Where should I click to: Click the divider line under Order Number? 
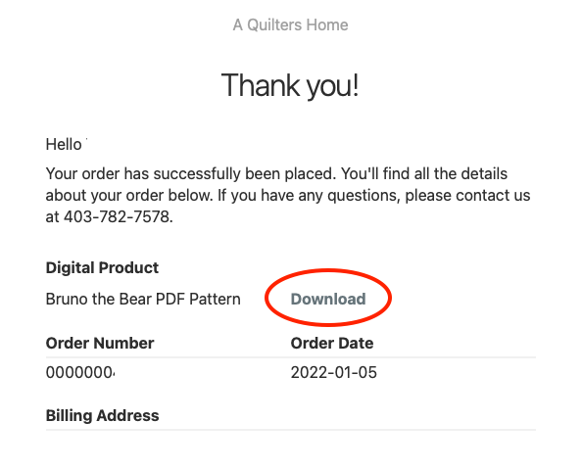[x=291, y=357]
